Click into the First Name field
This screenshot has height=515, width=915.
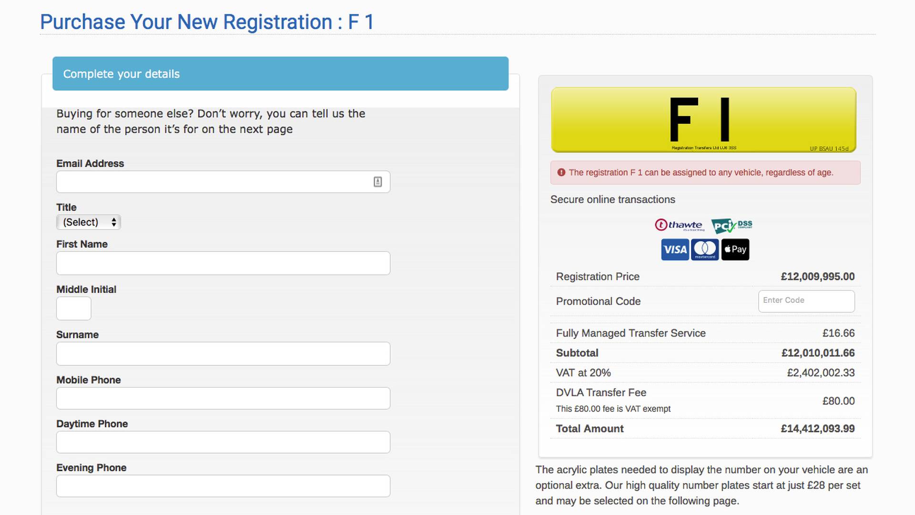223,263
